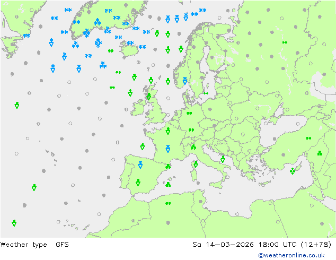Click the blue snow shower symbol in northern Spain
Viewport: 336px width, 260px height.
[x=140, y=164]
